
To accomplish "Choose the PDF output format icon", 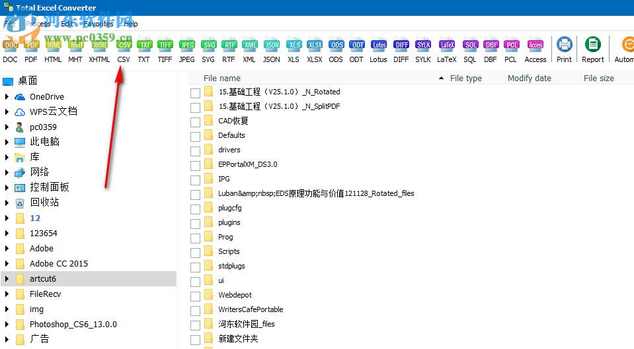I will [x=31, y=45].
